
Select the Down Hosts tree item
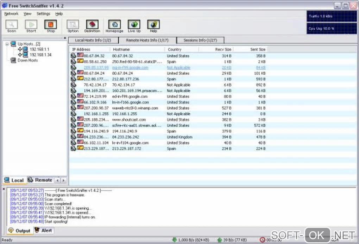coord(28,60)
